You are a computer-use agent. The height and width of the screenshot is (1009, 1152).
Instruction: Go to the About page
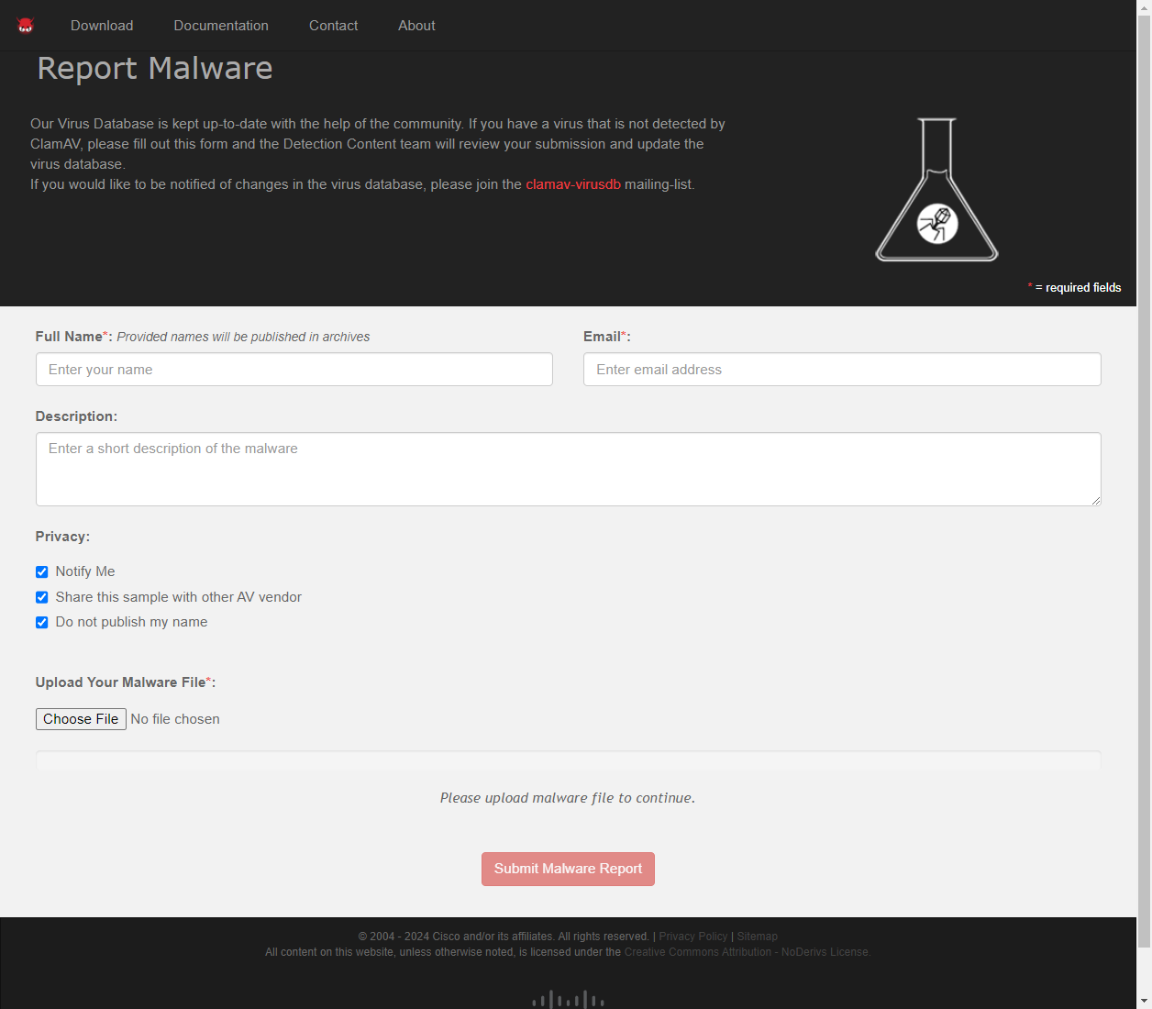tap(416, 25)
